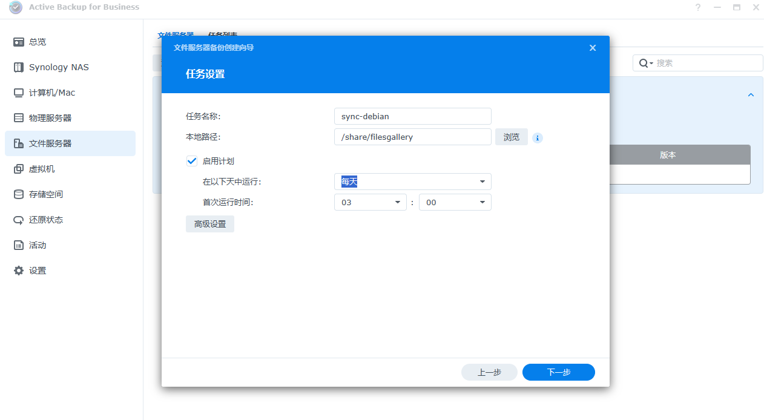The image size is (764, 420).
Task: Click the 浏览 browse button
Action: (x=511, y=137)
